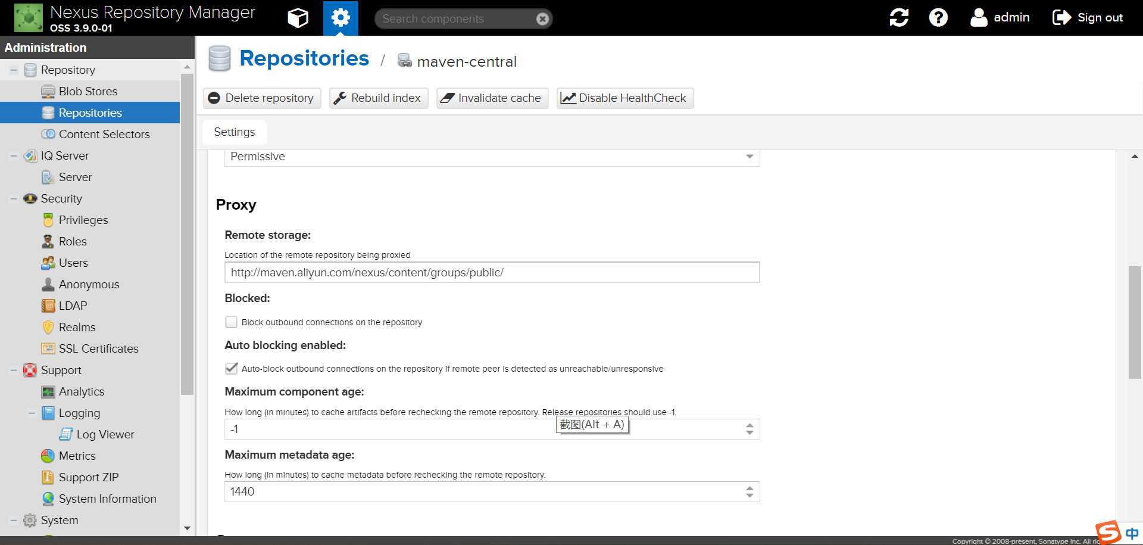Image resolution: width=1143 pixels, height=545 pixels.
Task: Click the Metrics pie chart icon
Action: click(x=48, y=456)
